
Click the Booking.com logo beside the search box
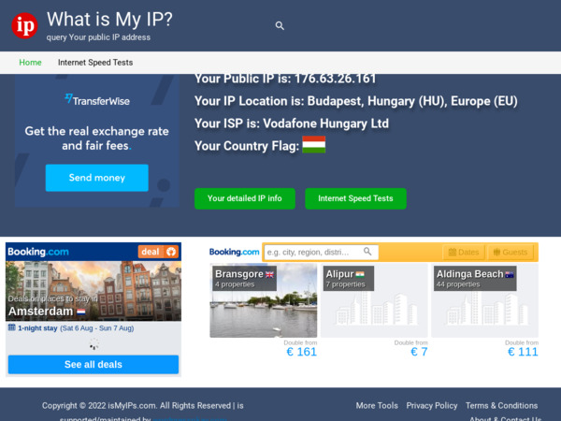click(x=235, y=252)
